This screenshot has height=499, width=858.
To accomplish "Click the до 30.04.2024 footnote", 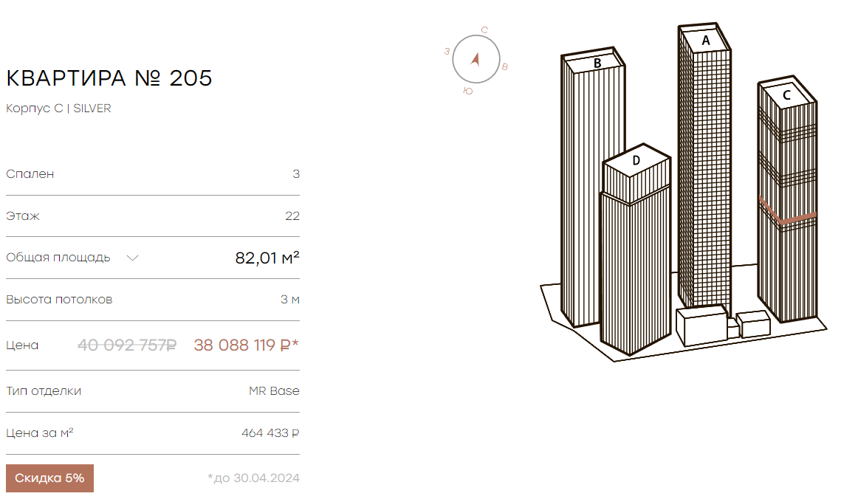I will [253, 478].
